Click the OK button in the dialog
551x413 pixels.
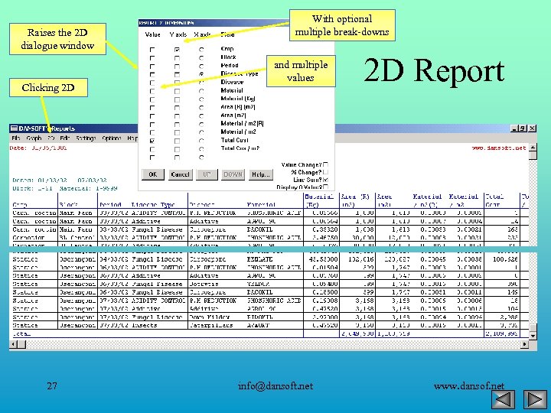click(153, 174)
